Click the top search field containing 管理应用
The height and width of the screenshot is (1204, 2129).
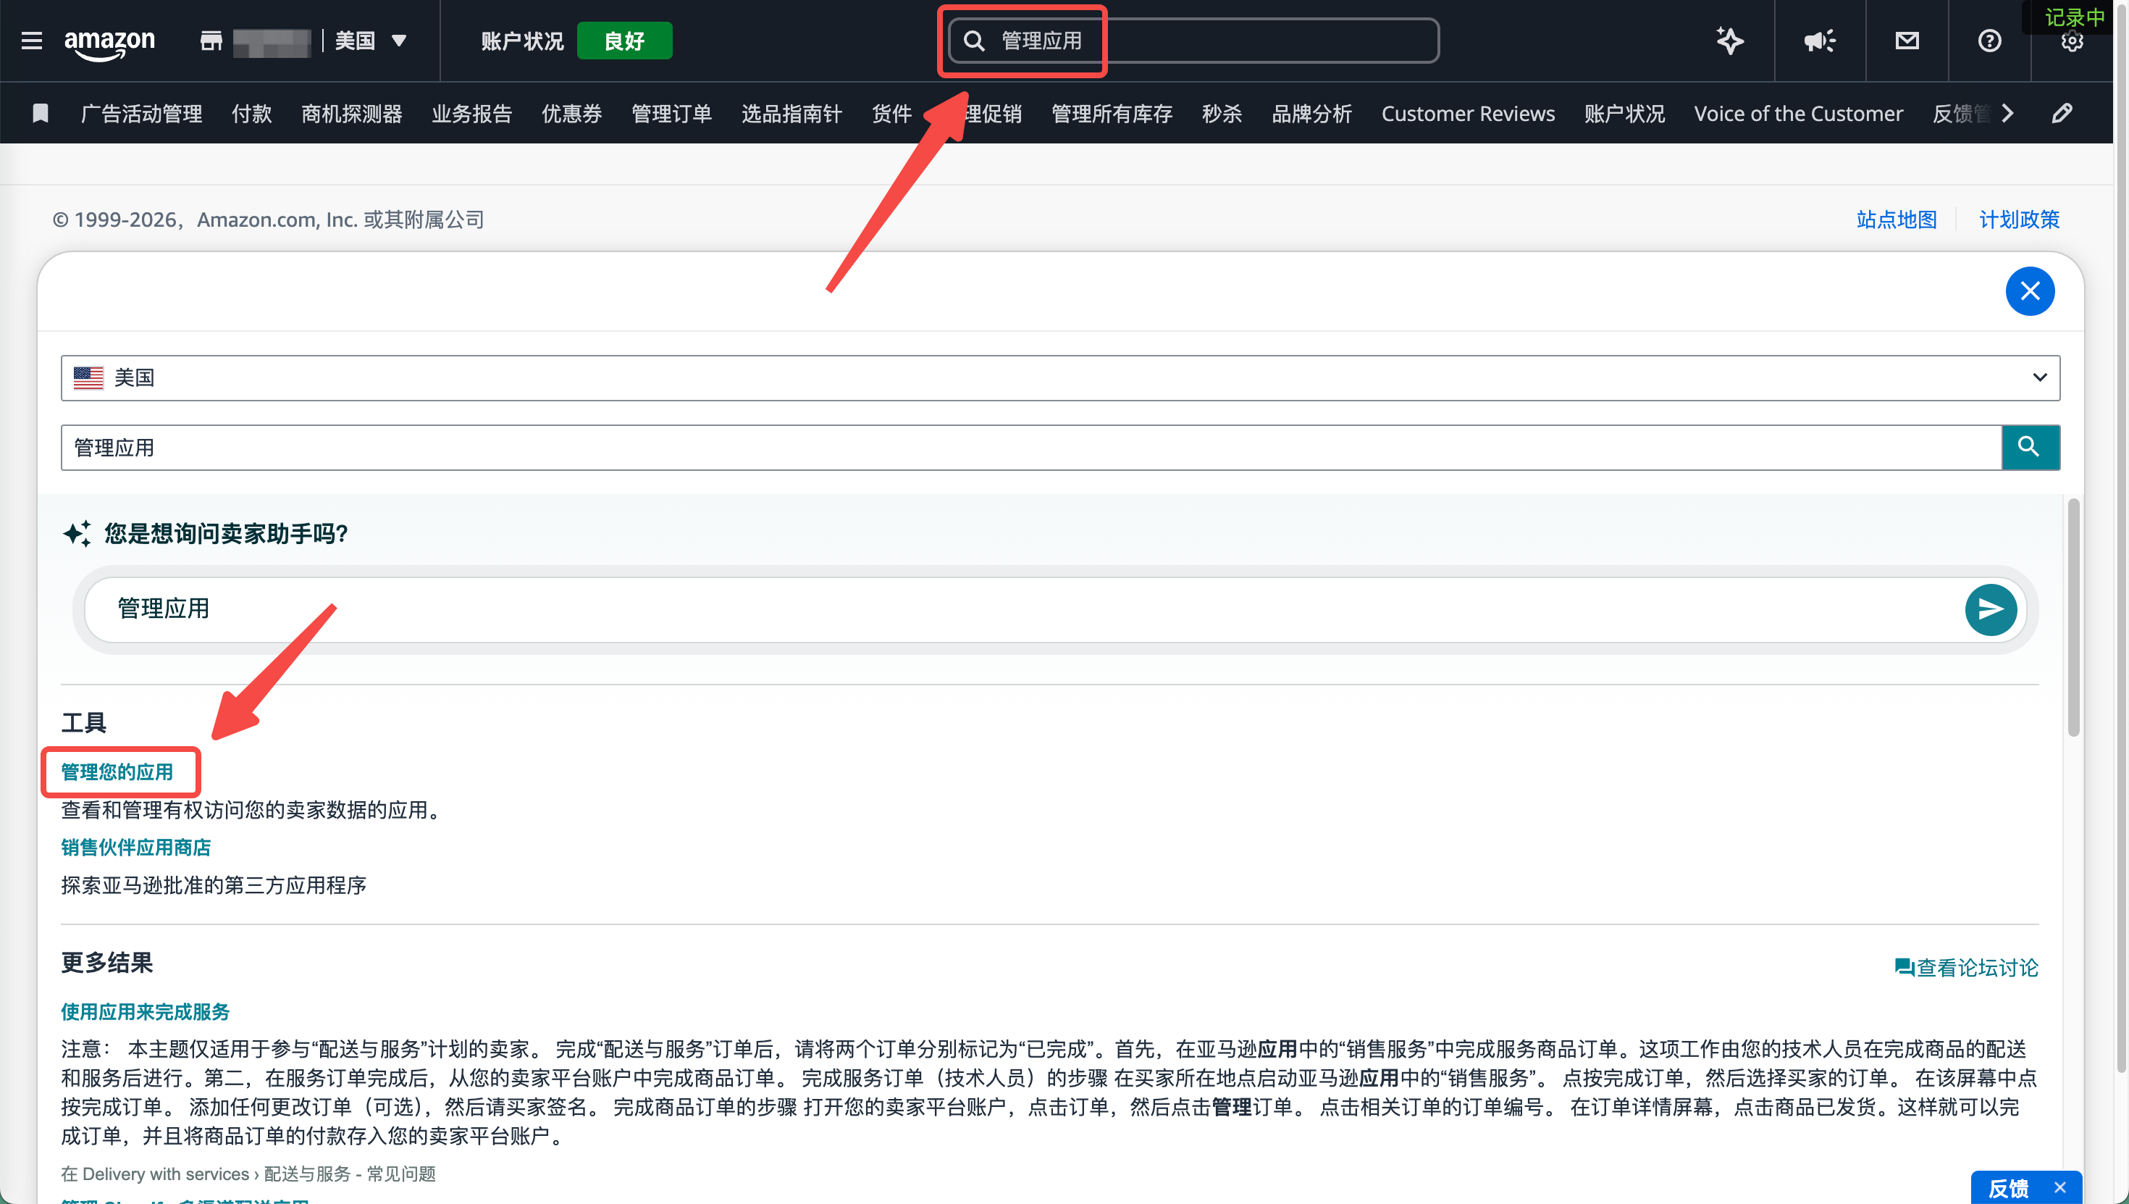pyautogui.click(x=1193, y=41)
